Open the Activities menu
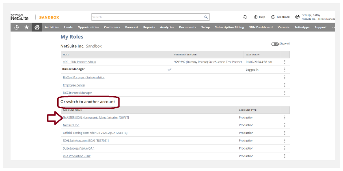This screenshot has height=171, width=343. point(52,27)
